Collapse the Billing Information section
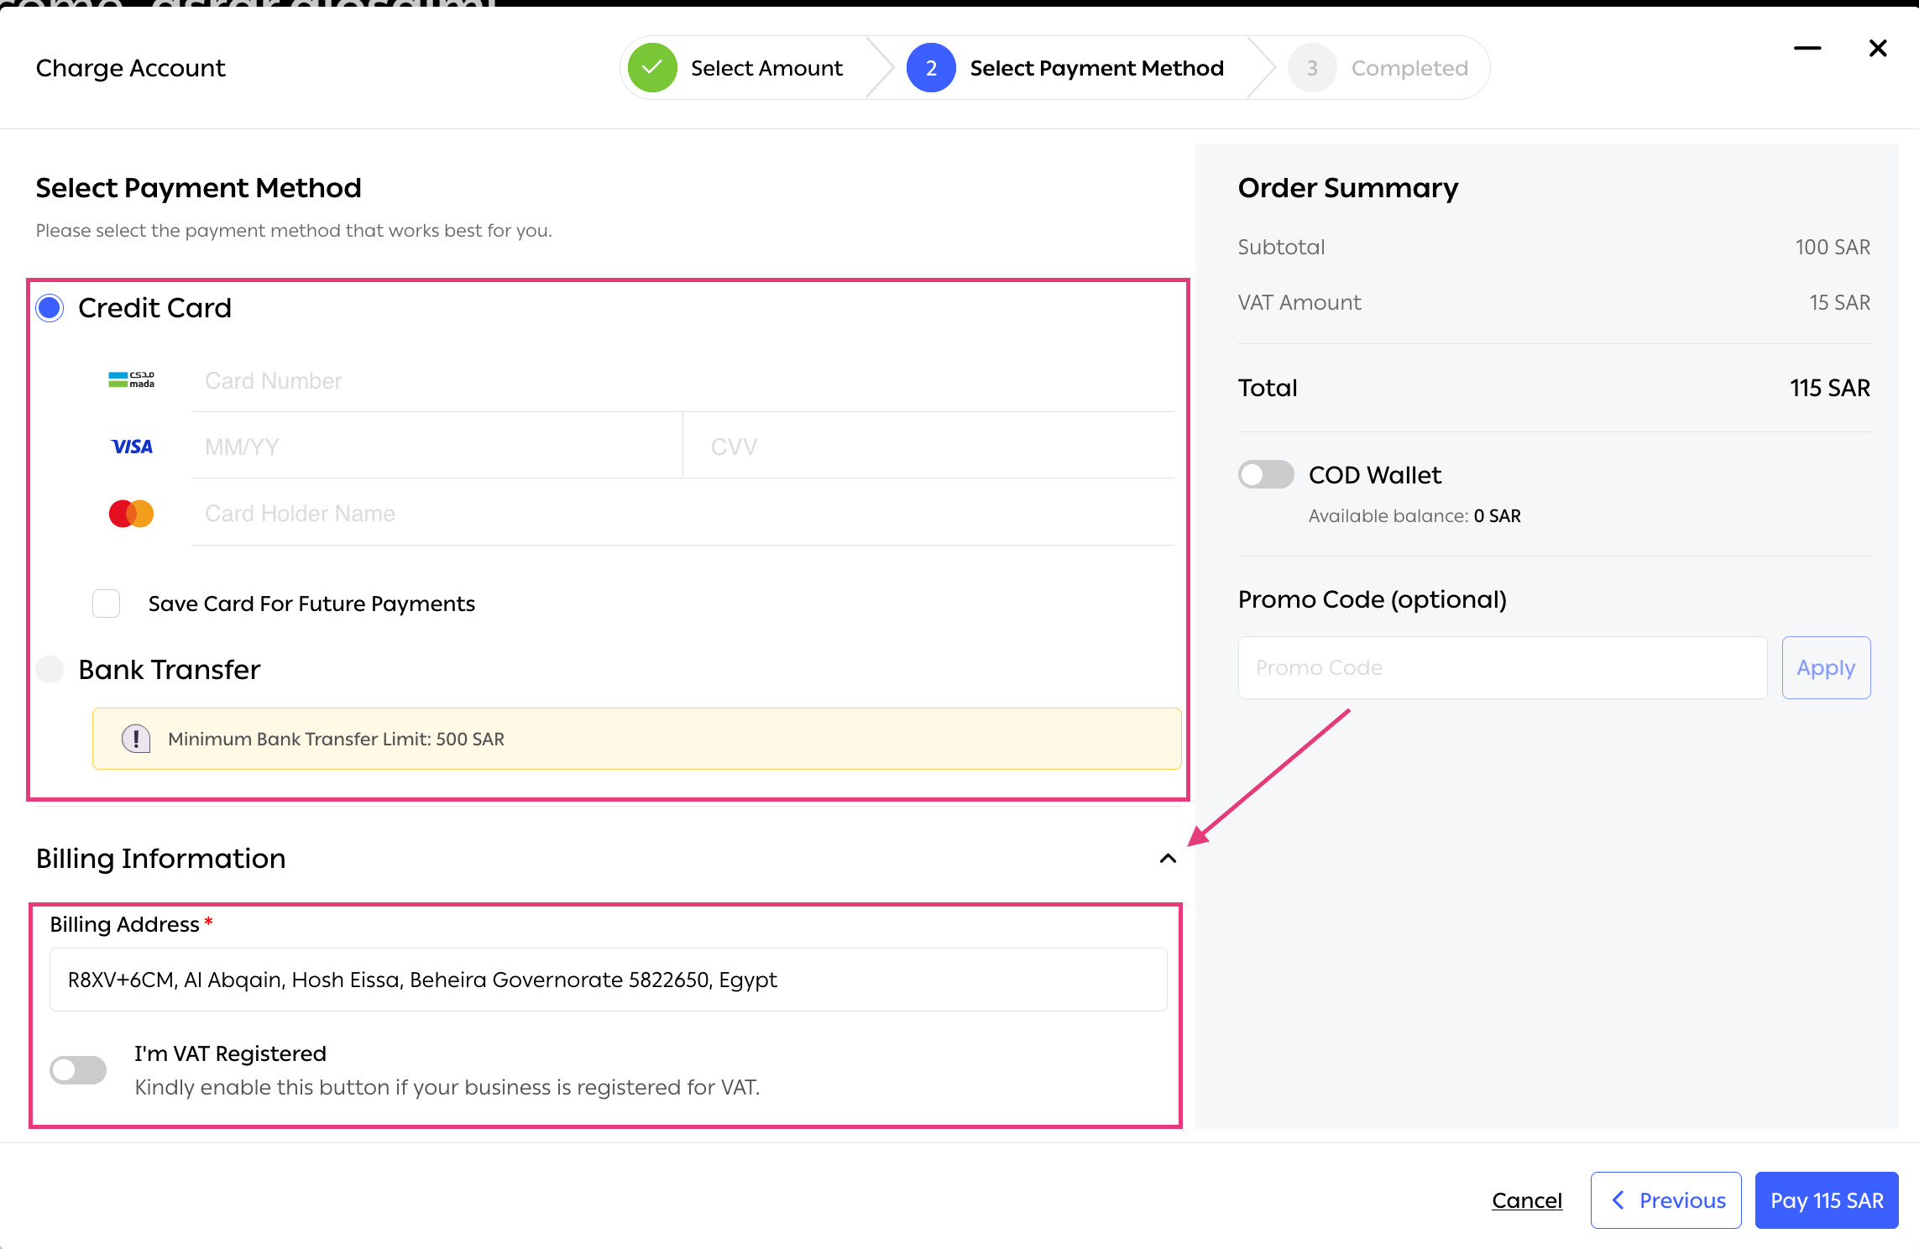This screenshot has width=1919, height=1249. [x=1168, y=859]
